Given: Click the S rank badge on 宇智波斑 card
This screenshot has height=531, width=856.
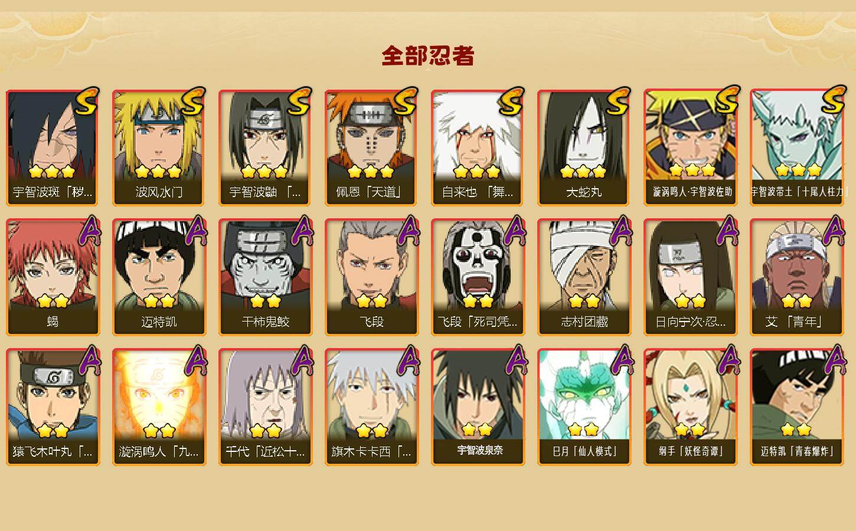Looking at the screenshot, I should click(86, 101).
